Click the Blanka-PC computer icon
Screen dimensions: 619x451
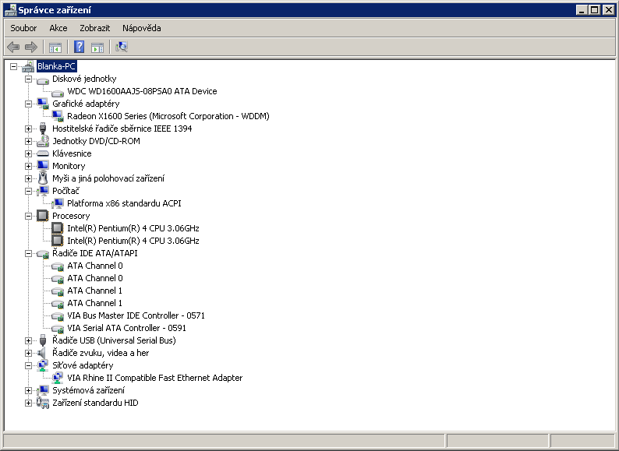click(x=28, y=66)
